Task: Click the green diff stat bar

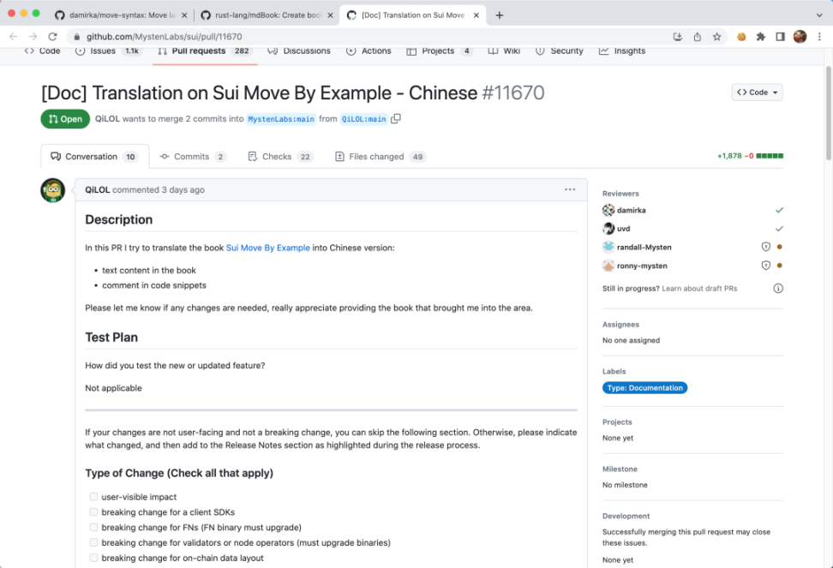Action: 769,156
